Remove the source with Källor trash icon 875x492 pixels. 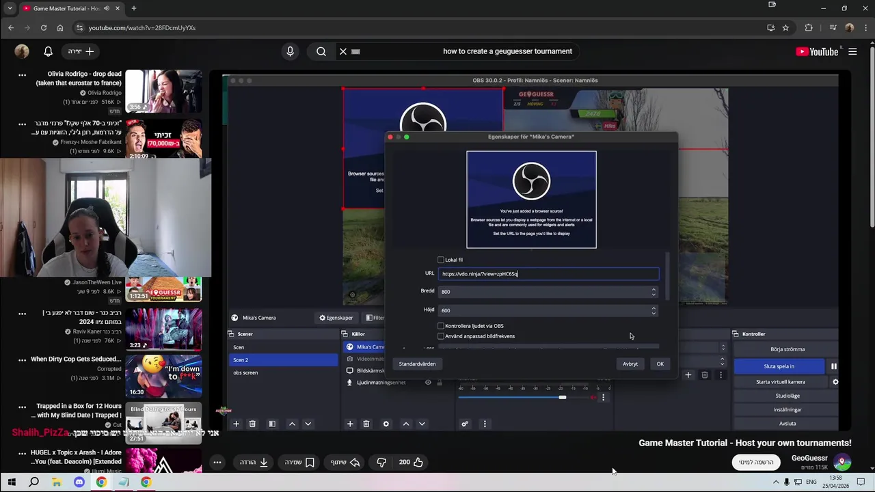(x=366, y=424)
